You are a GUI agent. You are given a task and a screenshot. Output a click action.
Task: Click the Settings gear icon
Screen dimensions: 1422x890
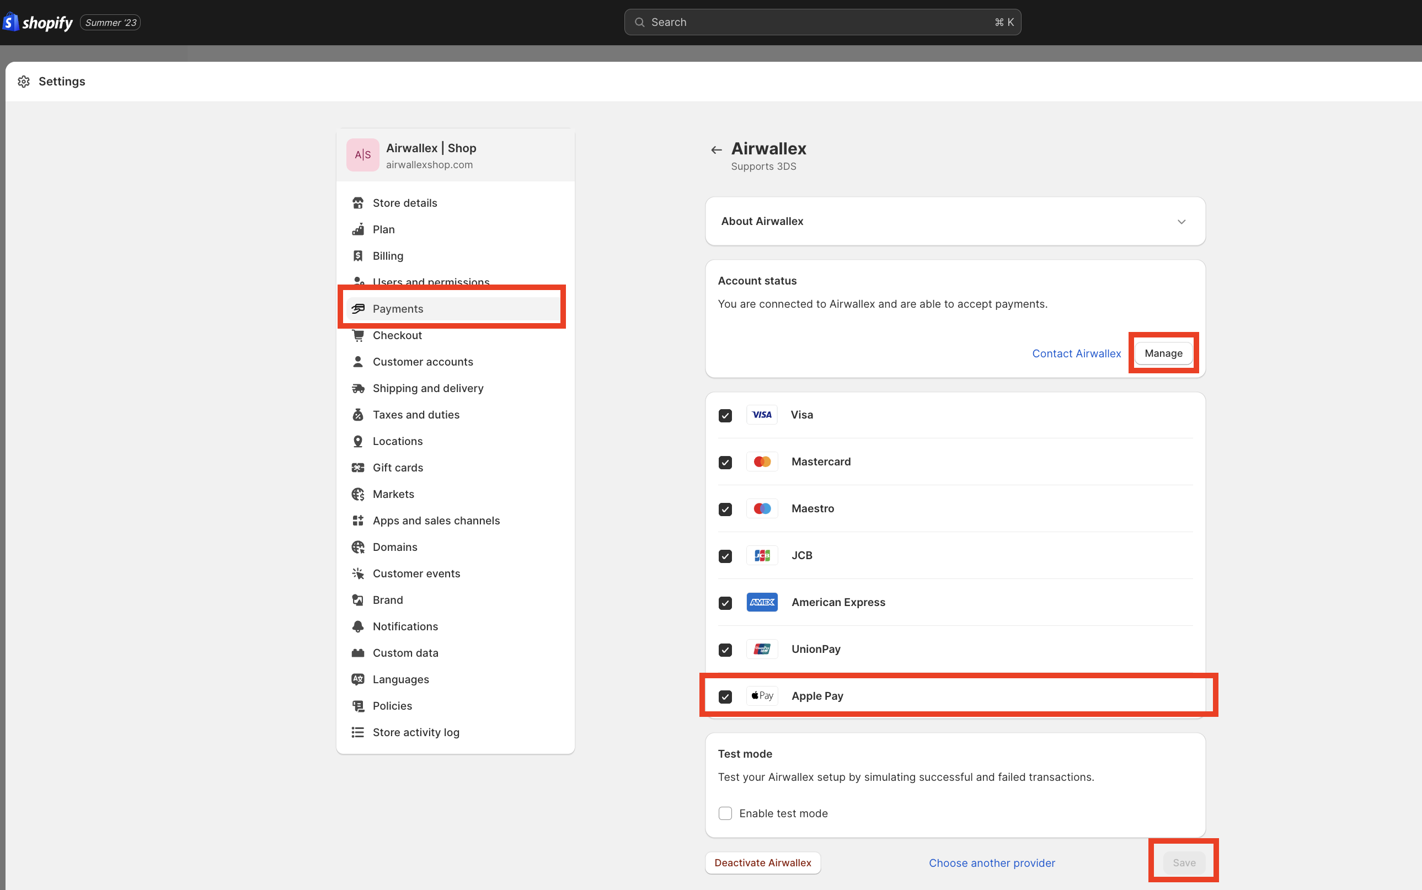pyautogui.click(x=24, y=81)
